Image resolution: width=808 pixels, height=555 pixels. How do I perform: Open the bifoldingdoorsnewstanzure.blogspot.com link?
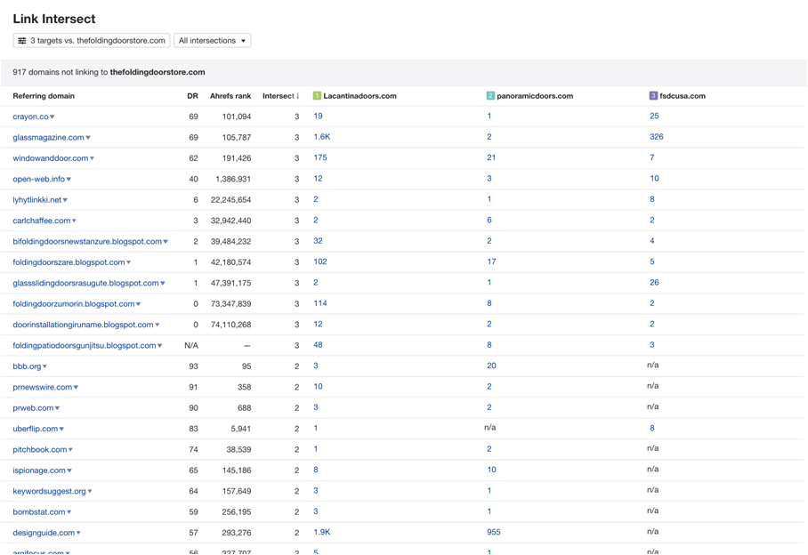[87, 241]
